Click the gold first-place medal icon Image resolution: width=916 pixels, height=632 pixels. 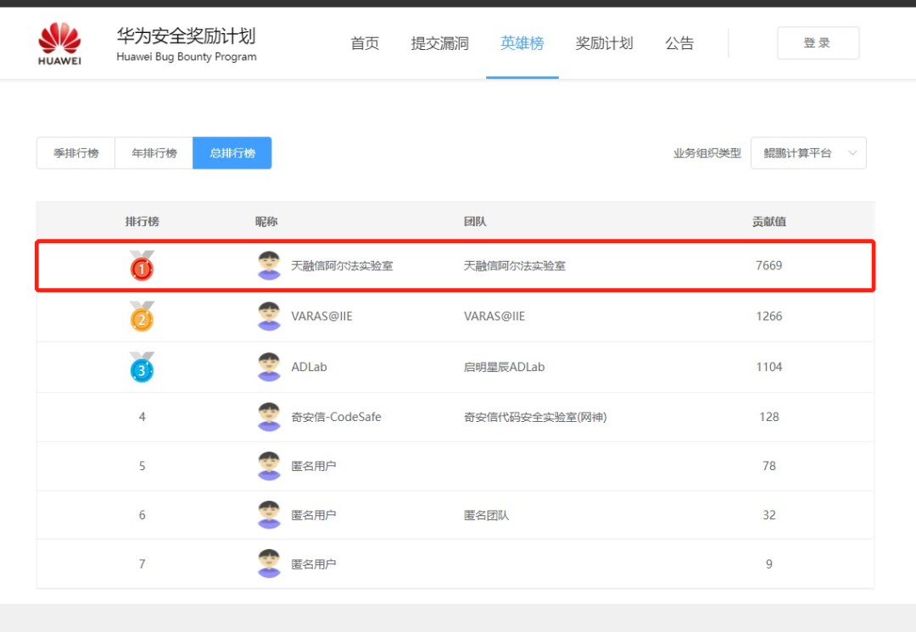(142, 267)
